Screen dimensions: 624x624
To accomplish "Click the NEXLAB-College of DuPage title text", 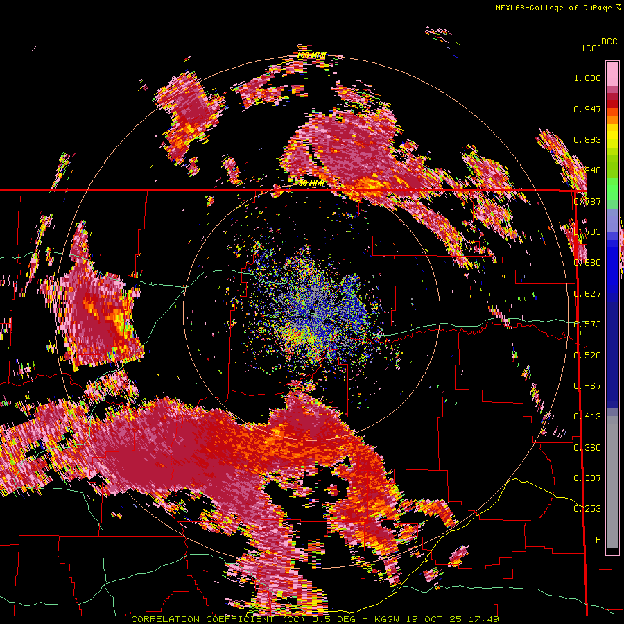I will pyautogui.click(x=557, y=8).
